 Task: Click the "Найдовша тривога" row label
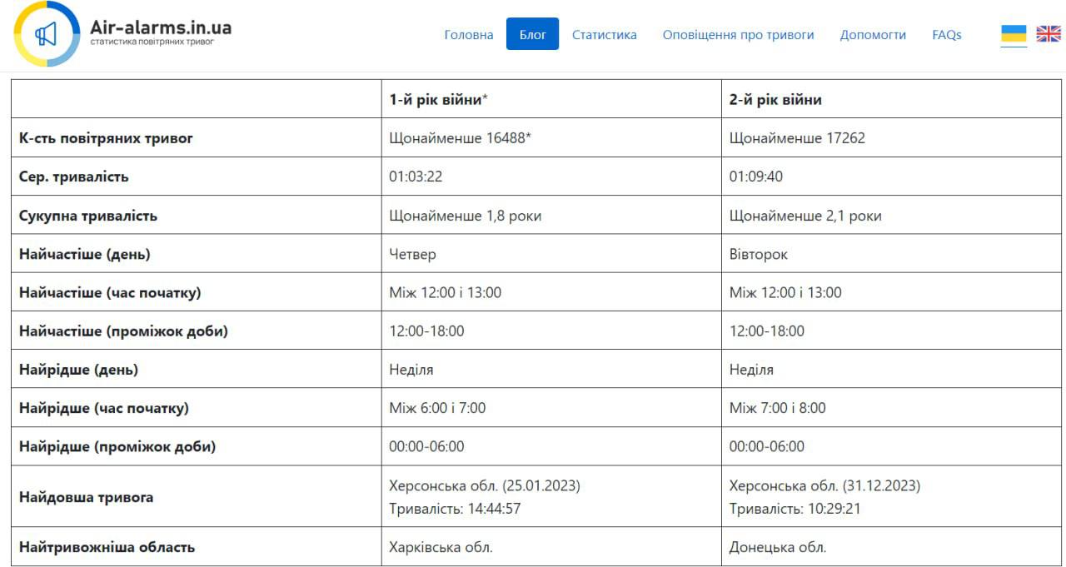[x=86, y=497]
